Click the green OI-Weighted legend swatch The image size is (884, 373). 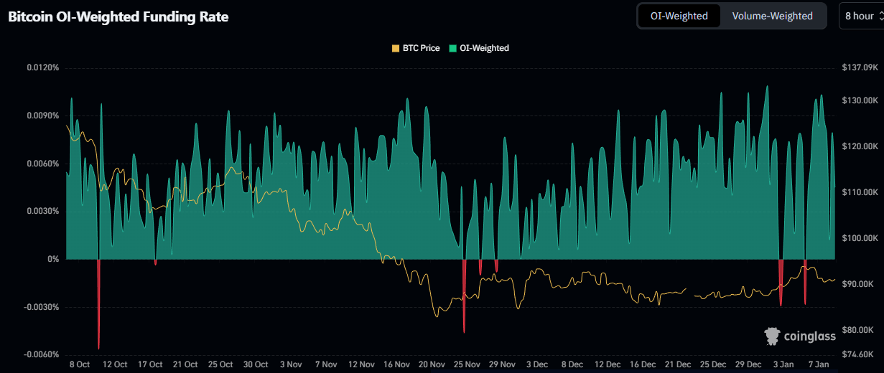[452, 48]
